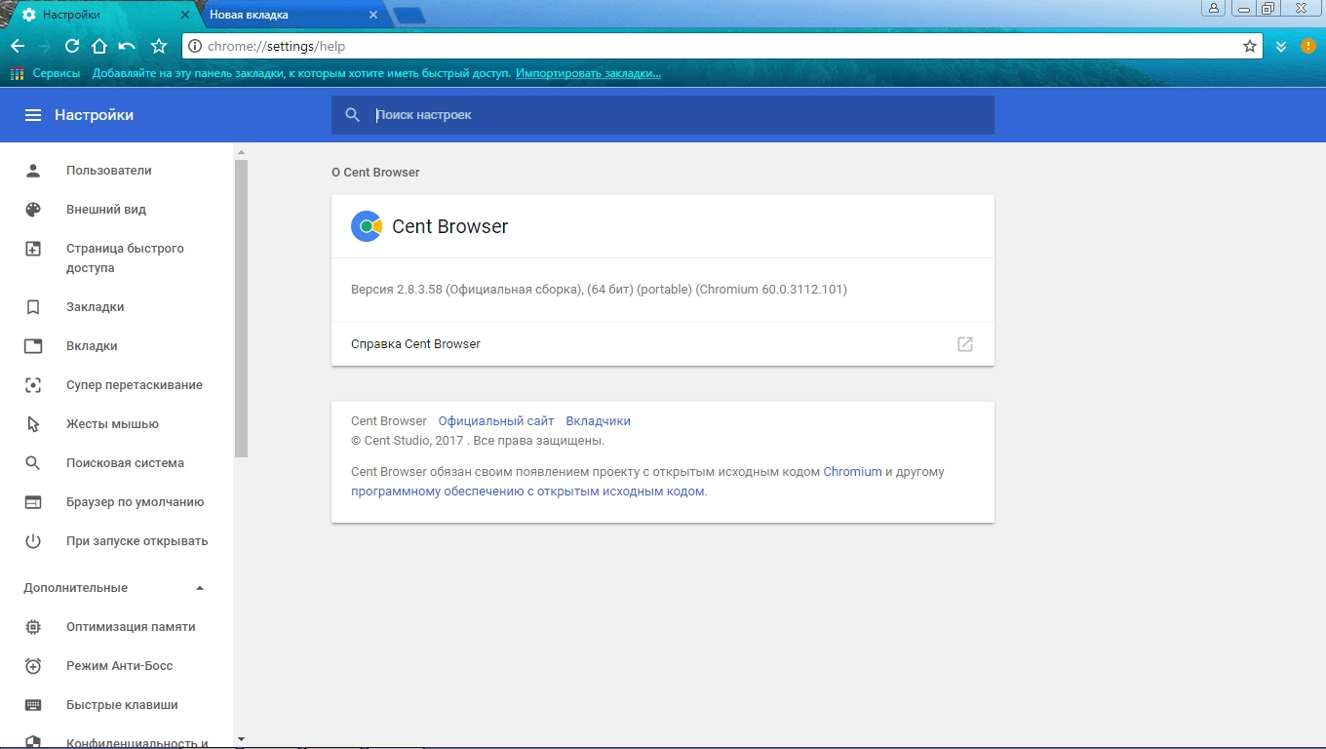Open Браузер по умолчанию settings

tap(136, 502)
